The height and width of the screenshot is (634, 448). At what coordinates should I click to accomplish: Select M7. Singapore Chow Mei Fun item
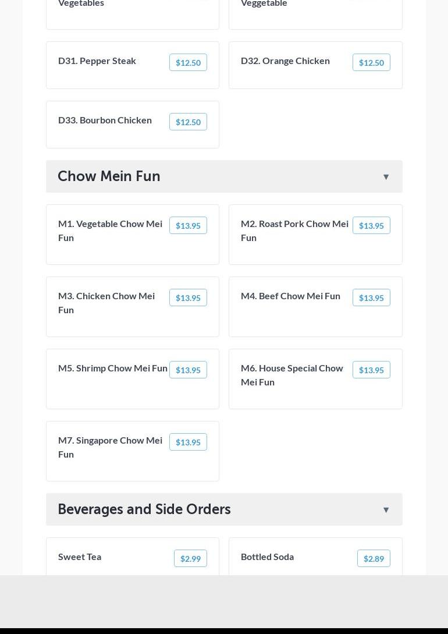click(x=110, y=447)
